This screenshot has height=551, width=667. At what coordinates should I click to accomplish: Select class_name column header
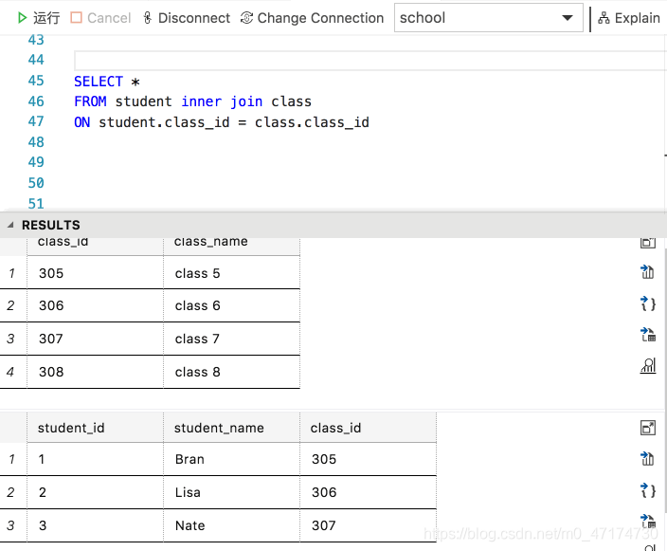tap(232, 247)
